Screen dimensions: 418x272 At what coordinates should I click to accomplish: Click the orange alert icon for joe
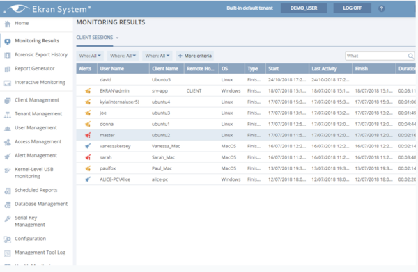88,113
